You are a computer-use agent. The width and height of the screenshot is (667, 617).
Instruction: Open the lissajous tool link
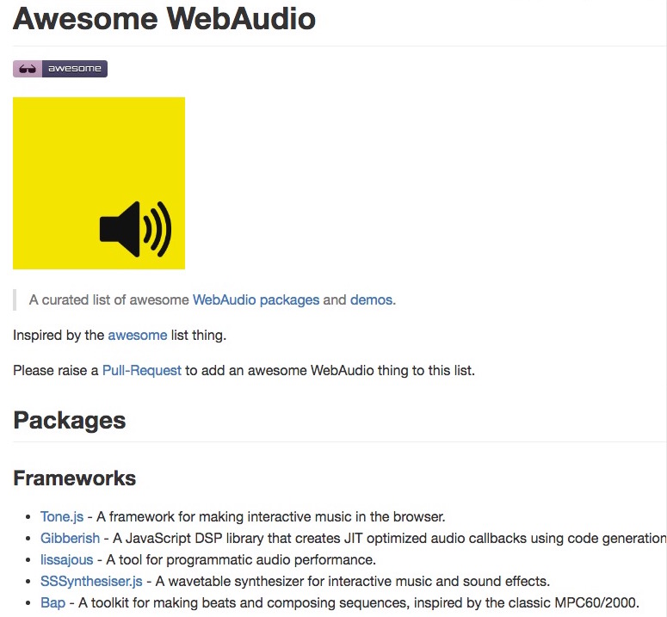pyautogui.click(x=67, y=559)
